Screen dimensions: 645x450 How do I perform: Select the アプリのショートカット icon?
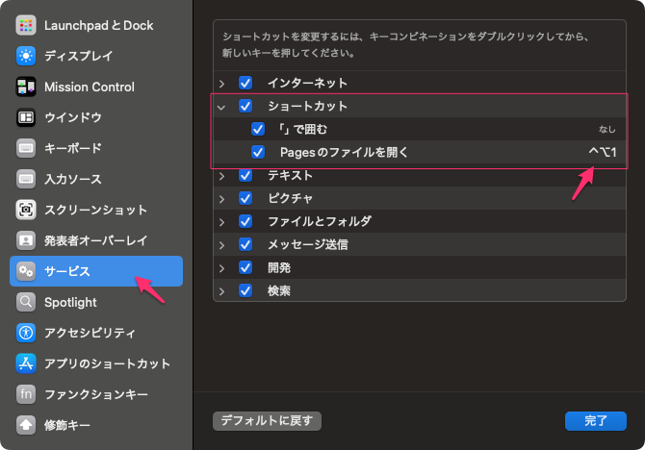pos(26,363)
